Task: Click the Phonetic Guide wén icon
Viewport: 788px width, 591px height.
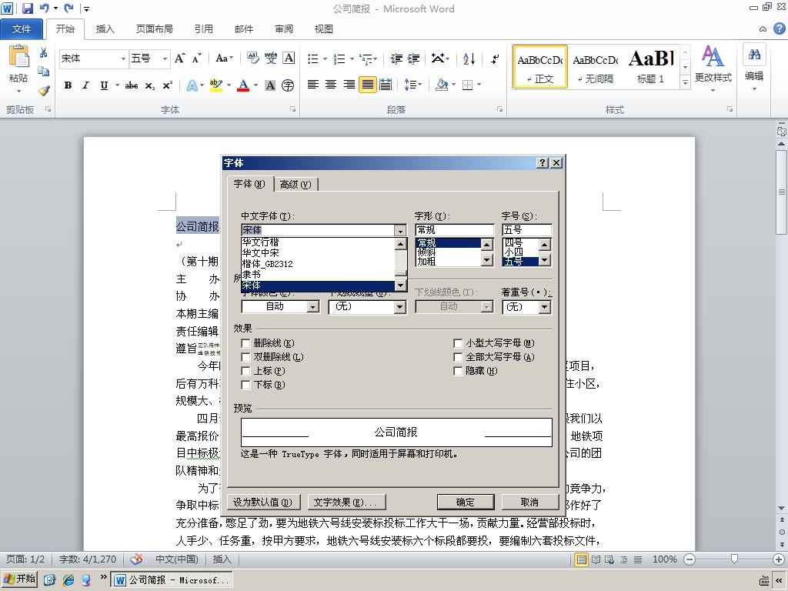Action: [271, 58]
